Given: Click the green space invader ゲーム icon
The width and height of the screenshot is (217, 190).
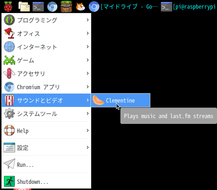Looking at the screenshot, I should (9, 60).
